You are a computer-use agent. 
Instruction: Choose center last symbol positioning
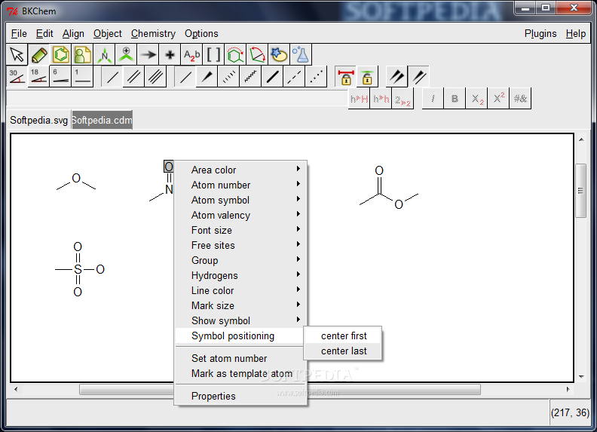coord(343,351)
